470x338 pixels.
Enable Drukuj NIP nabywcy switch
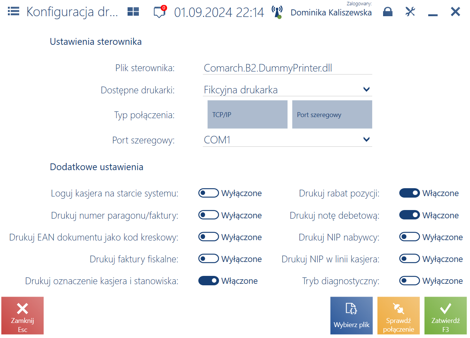[409, 237]
